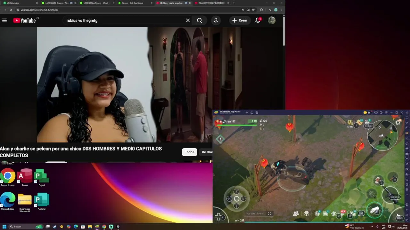Open Microsoft Edge desktop shortcut
Screen dimensions: 410x230
(x=8, y=201)
